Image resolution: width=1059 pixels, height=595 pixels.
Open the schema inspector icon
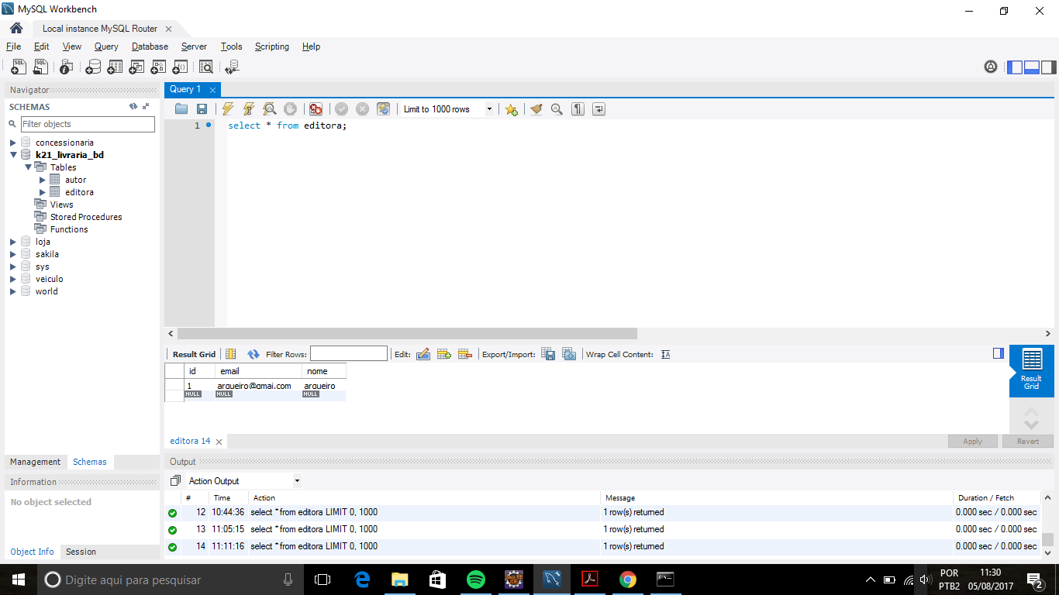tap(67, 67)
